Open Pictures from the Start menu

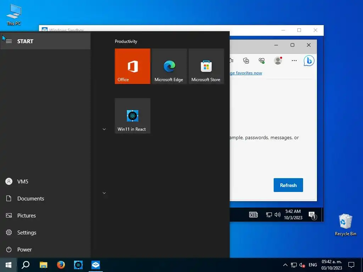45,216
